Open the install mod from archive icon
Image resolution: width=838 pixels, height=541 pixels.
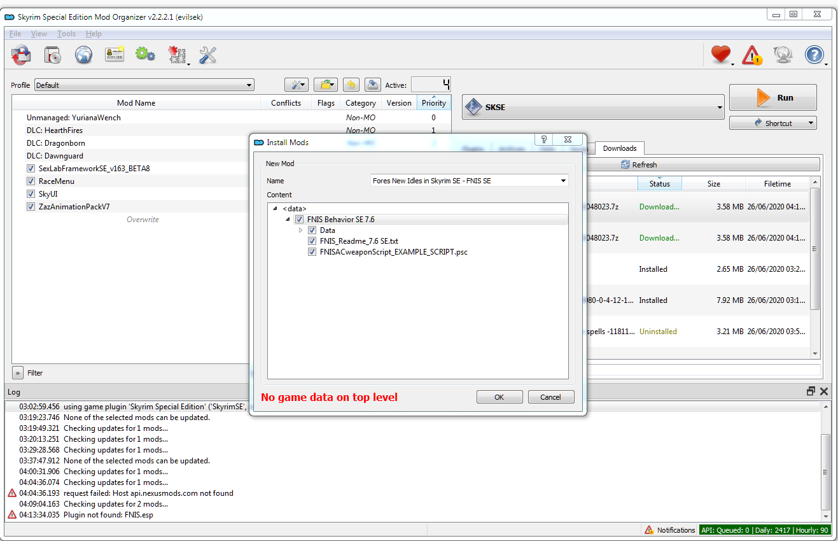coord(20,55)
